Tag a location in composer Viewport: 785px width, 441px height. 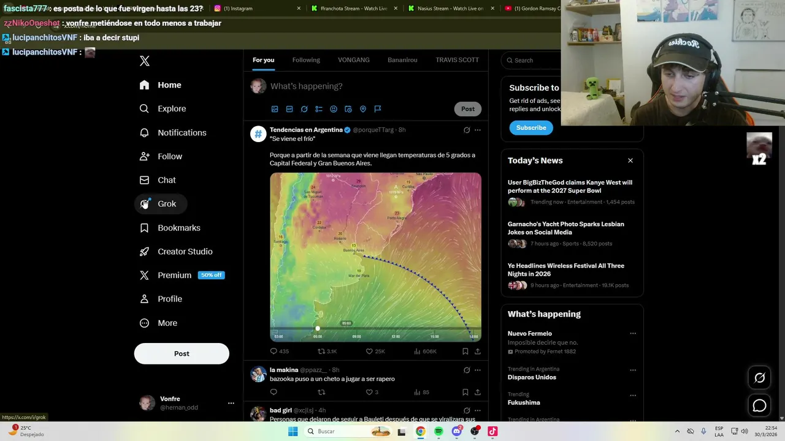coord(363,109)
